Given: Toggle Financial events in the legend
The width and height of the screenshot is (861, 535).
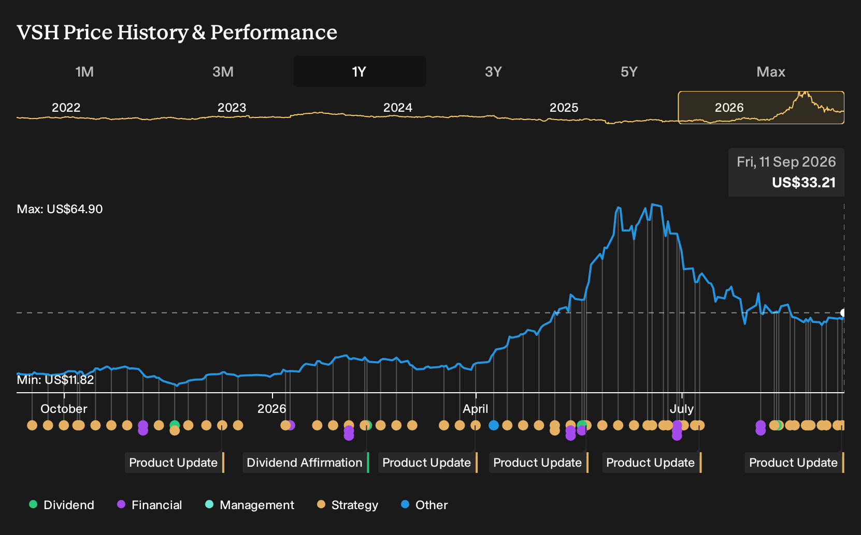Looking at the screenshot, I should click(x=150, y=505).
